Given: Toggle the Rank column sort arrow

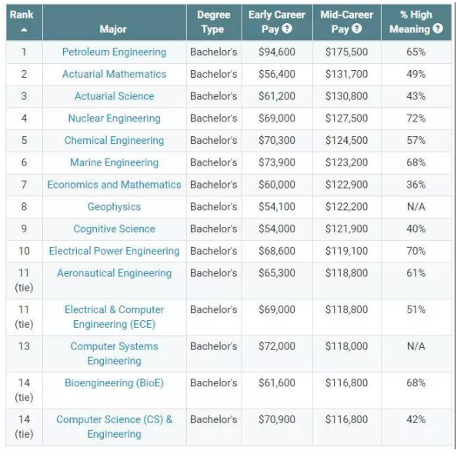Looking at the screenshot, I should pyautogui.click(x=24, y=30).
